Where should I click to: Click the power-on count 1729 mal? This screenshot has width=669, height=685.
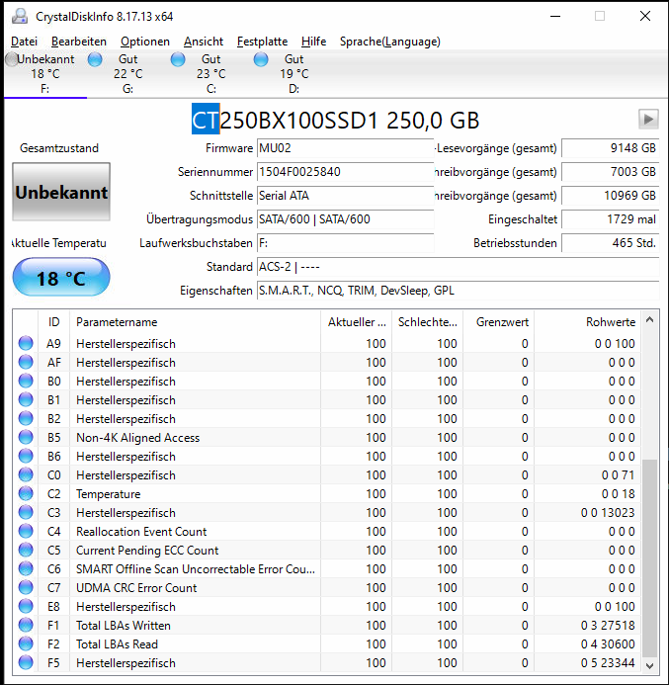(610, 218)
